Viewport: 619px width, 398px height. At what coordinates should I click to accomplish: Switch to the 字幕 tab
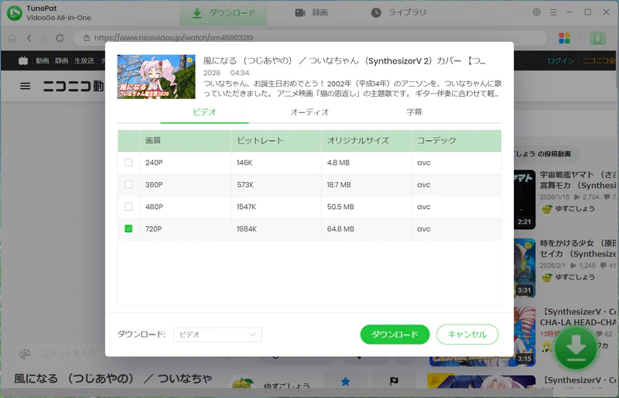[x=414, y=112]
